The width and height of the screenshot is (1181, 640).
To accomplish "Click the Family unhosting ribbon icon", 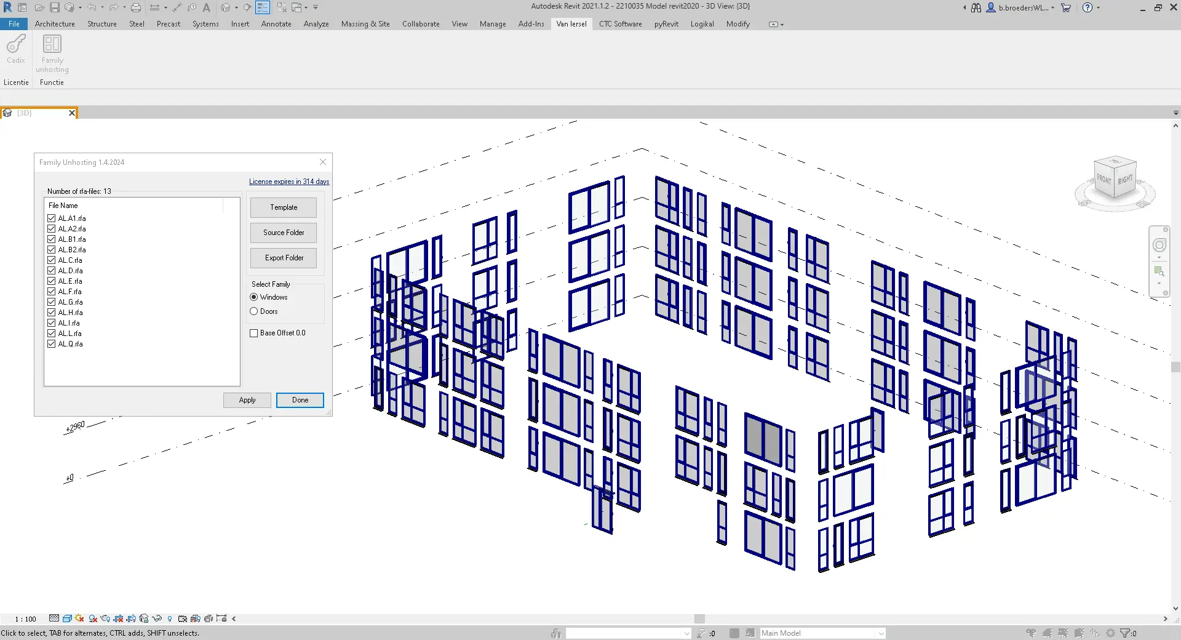I will pos(52,54).
